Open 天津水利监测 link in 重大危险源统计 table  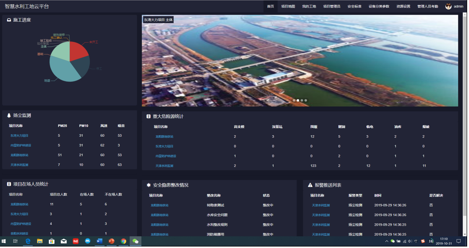click(164, 166)
